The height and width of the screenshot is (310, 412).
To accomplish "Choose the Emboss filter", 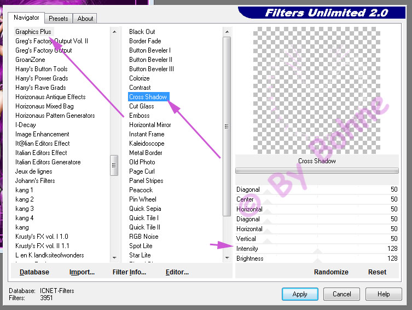I will click(x=139, y=116).
